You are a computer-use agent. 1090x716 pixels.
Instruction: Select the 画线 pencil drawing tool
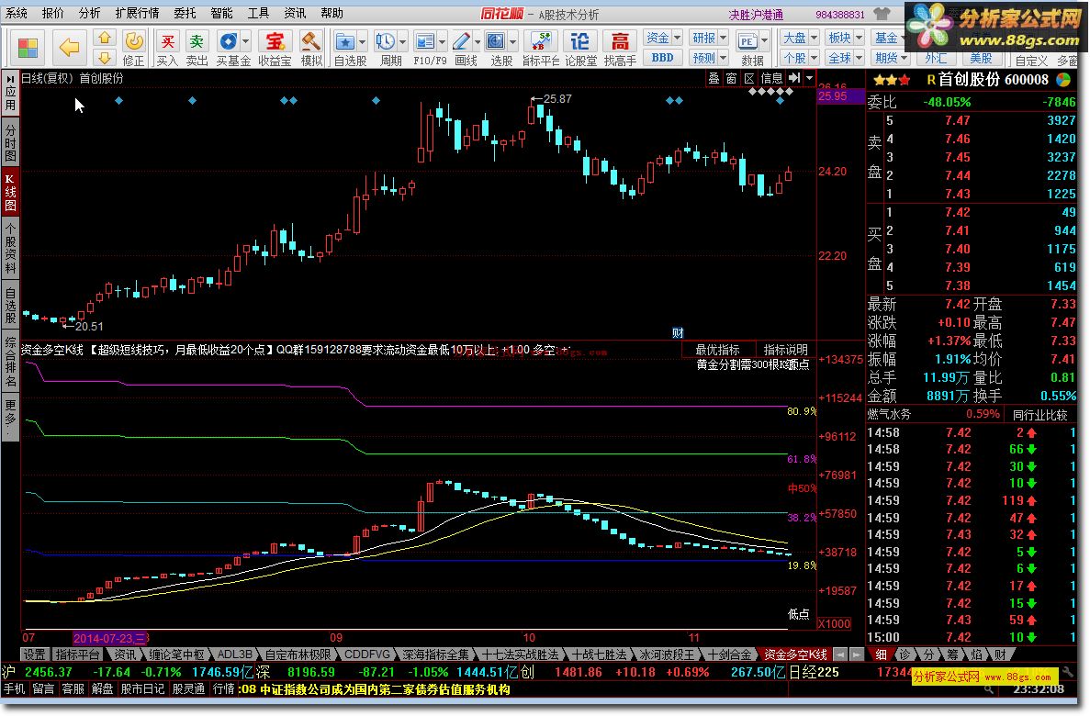461,41
